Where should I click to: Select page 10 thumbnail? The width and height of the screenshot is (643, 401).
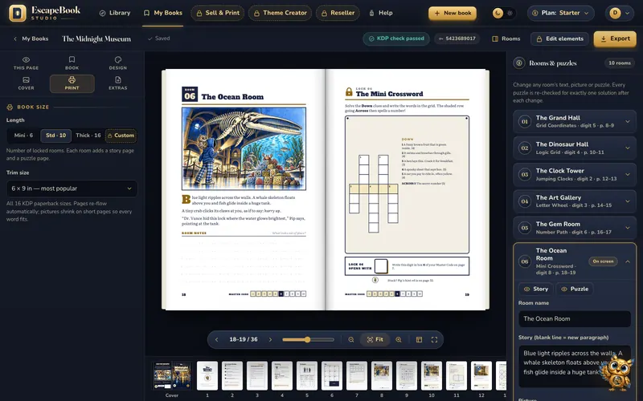[x=432, y=375]
